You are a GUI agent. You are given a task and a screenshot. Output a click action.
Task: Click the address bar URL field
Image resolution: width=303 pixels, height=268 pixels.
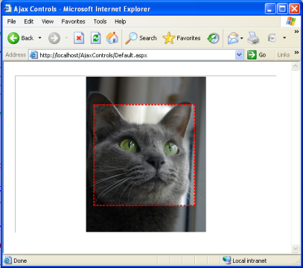[x=136, y=55]
